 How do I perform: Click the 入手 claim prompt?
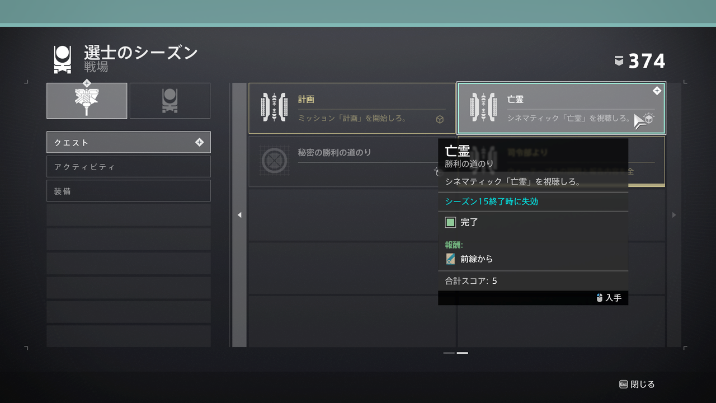click(x=609, y=298)
